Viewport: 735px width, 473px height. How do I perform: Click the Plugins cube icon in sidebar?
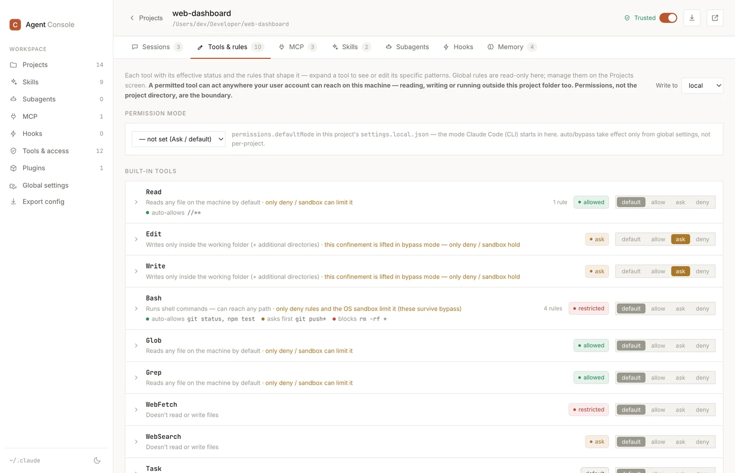pyautogui.click(x=14, y=168)
